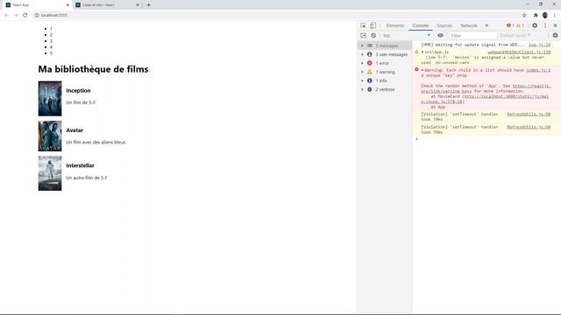This screenshot has width=561, height=315.
Task: Close the DevTools panel
Action: point(555,25)
